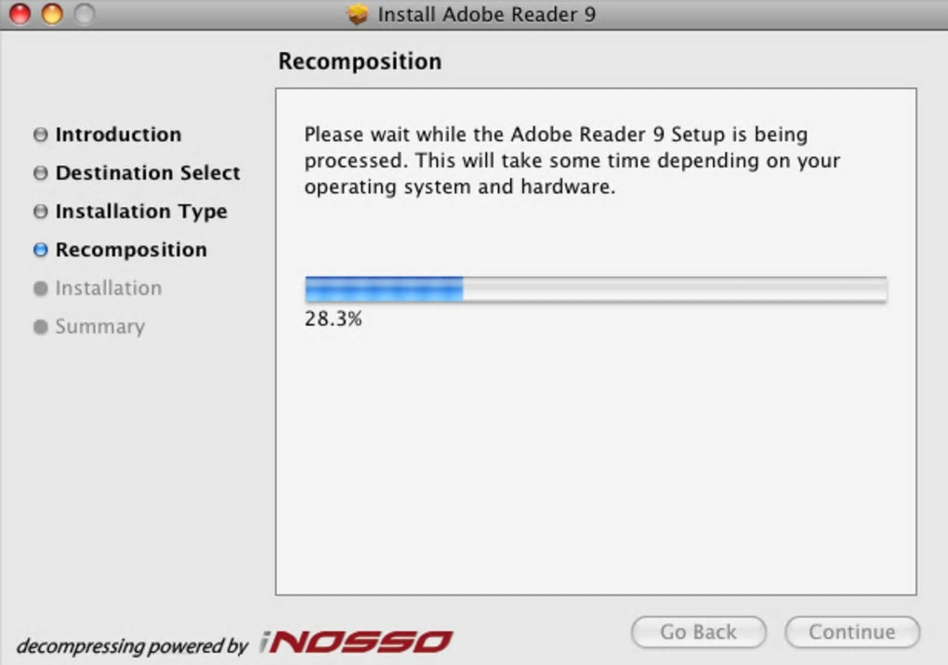The image size is (948, 665).
Task: Click the "Install Adobe Reader 9" window title
Action: coord(486,15)
